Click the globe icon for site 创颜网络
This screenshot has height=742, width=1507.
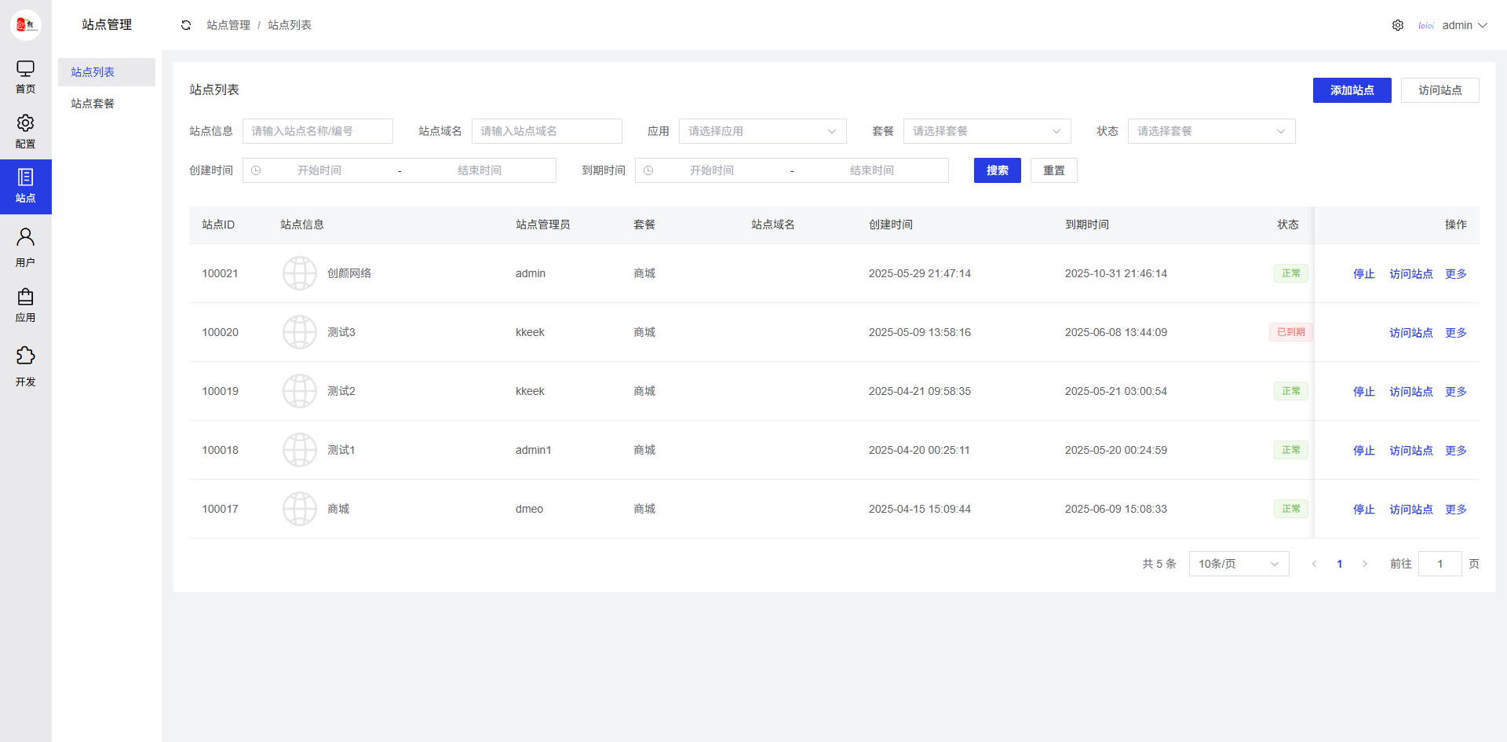(299, 273)
